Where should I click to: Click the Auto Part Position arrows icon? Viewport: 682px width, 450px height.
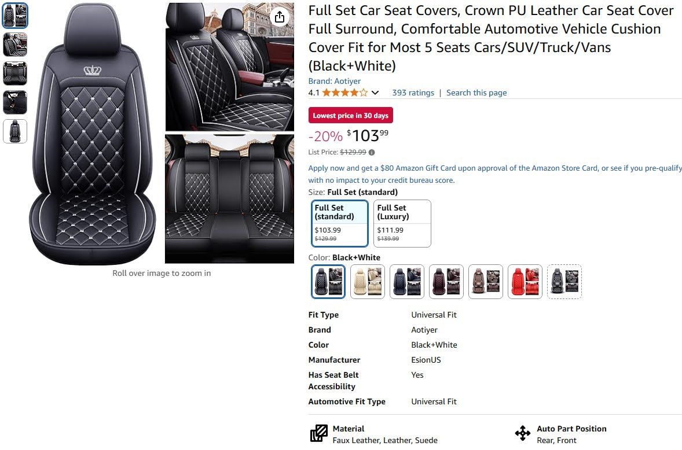click(523, 433)
